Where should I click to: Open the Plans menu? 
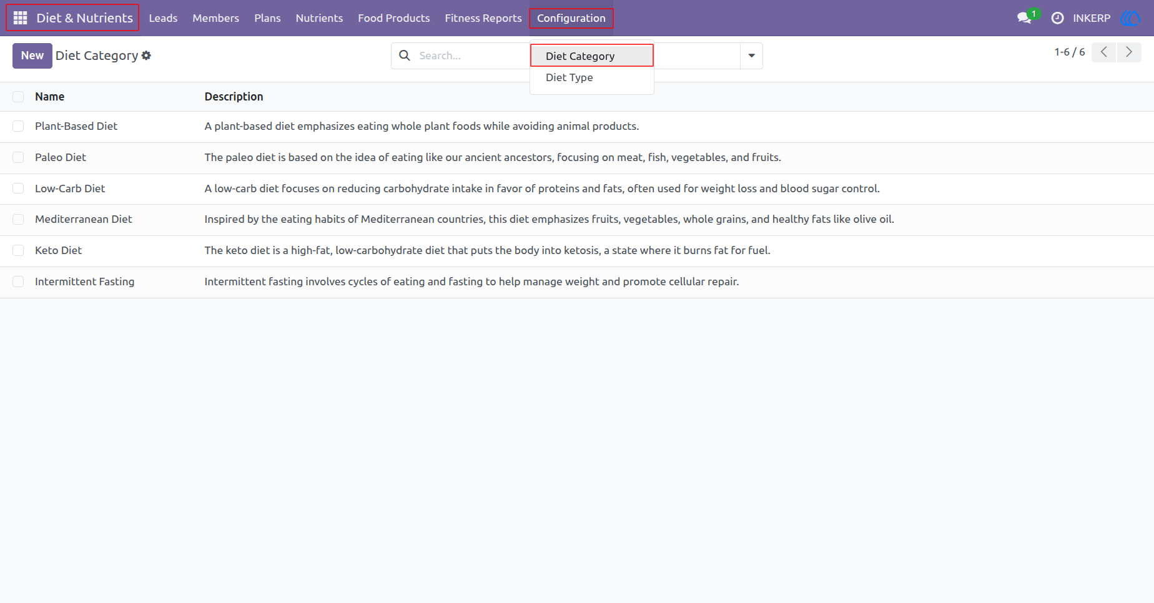(267, 18)
